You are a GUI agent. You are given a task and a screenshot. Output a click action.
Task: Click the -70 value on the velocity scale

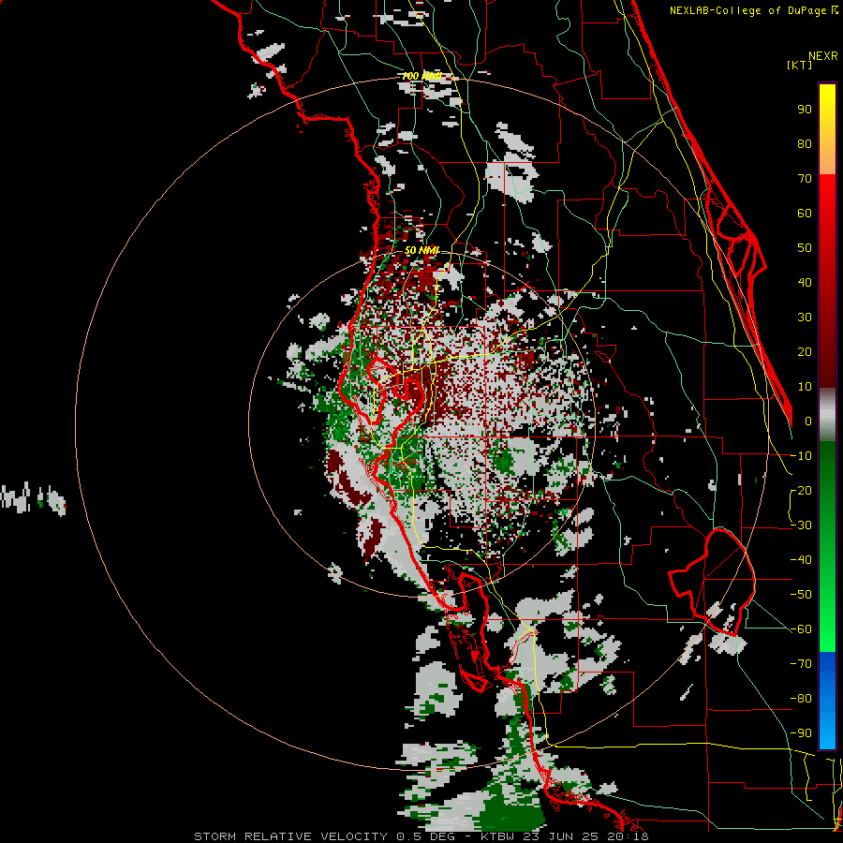point(801,663)
